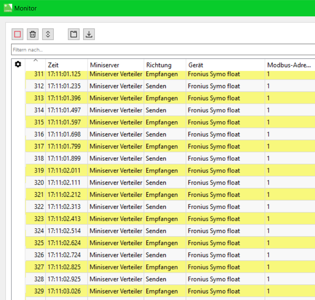Click 'Senden' in row 312

156,86
